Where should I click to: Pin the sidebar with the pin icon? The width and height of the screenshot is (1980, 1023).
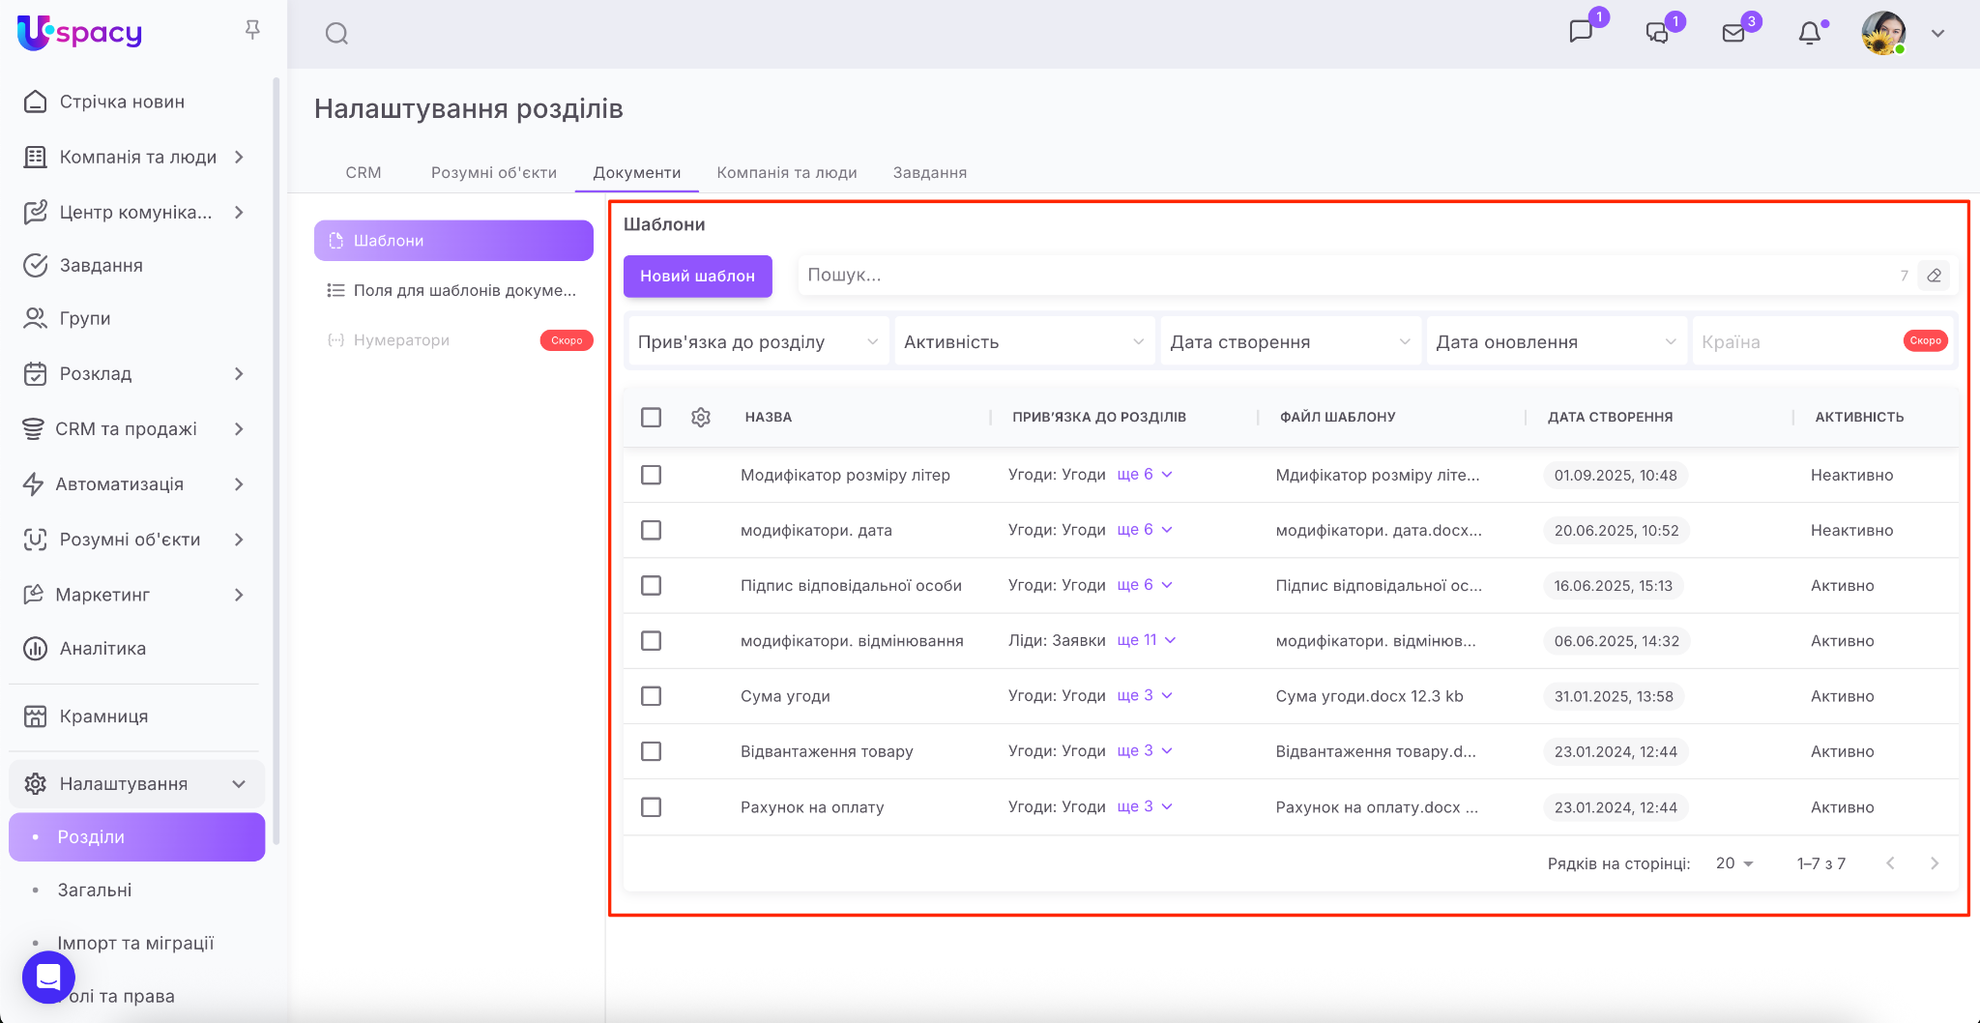click(x=252, y=31)
